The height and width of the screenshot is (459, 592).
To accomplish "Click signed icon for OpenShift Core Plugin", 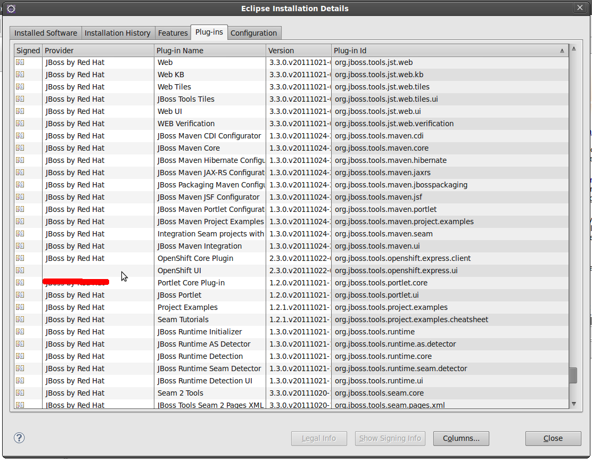I will [20, 258].
